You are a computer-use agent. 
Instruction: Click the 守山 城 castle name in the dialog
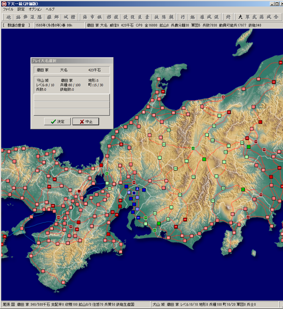tap(43, 81)
